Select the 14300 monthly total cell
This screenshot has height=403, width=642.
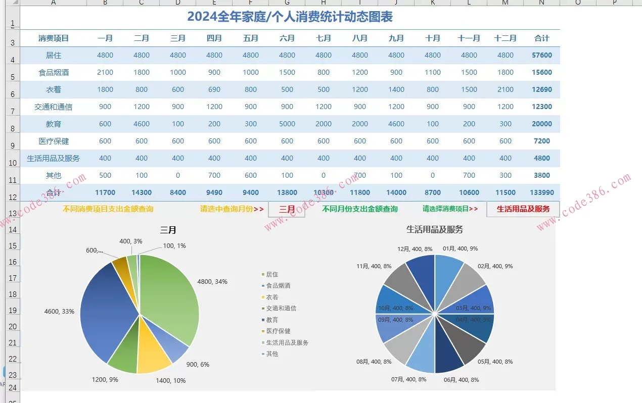pos(142,193)
